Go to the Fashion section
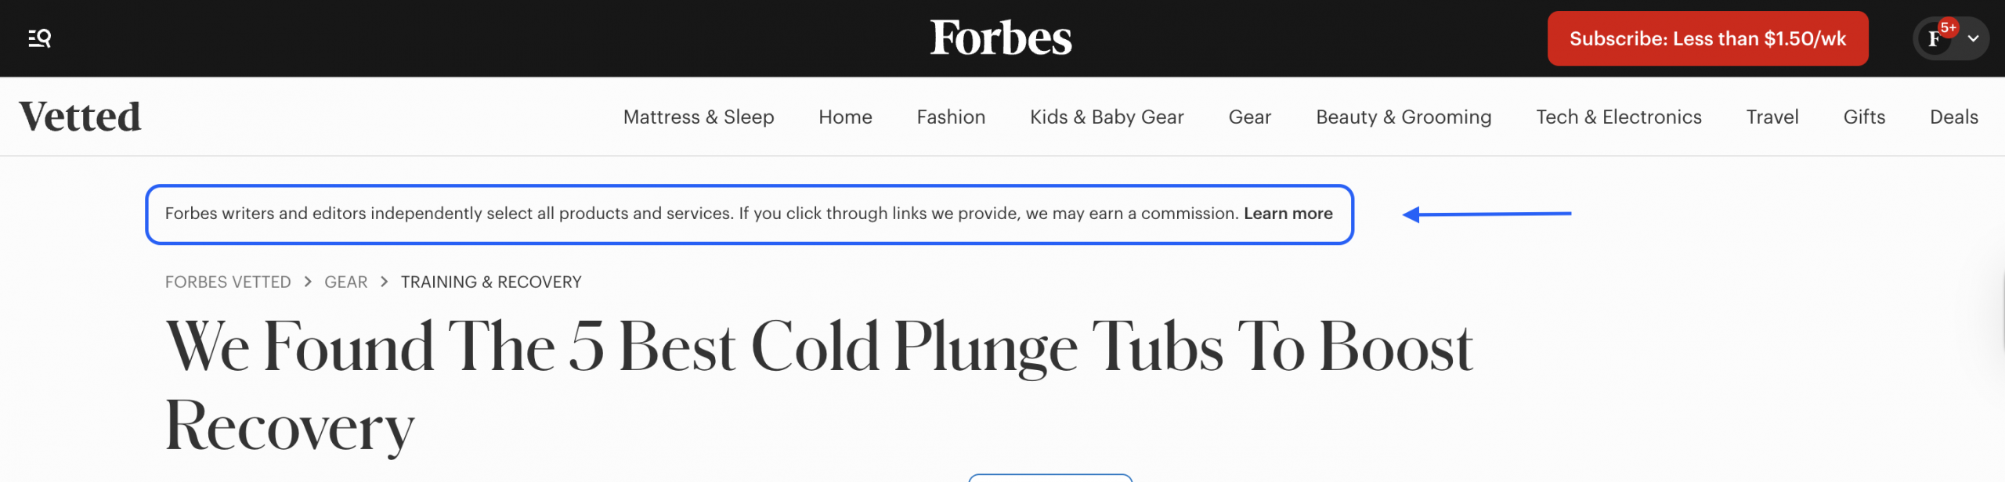The height and width of the screenshot is (482, 2005). tap(951, 117)
